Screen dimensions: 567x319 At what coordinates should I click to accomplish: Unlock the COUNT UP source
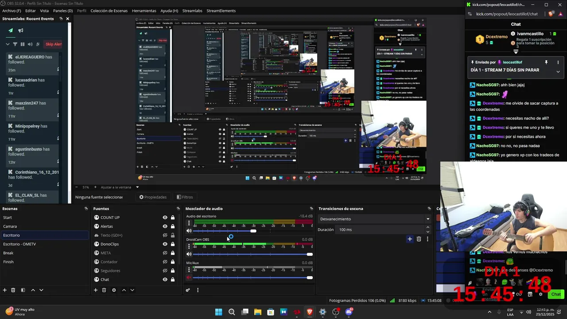[173, 218]
